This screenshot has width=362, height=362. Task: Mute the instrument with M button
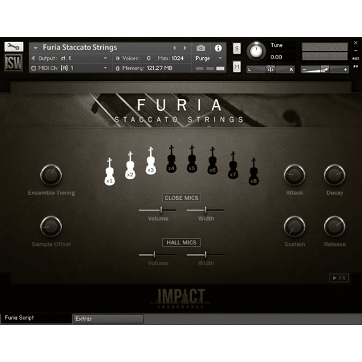click(237, 67)
